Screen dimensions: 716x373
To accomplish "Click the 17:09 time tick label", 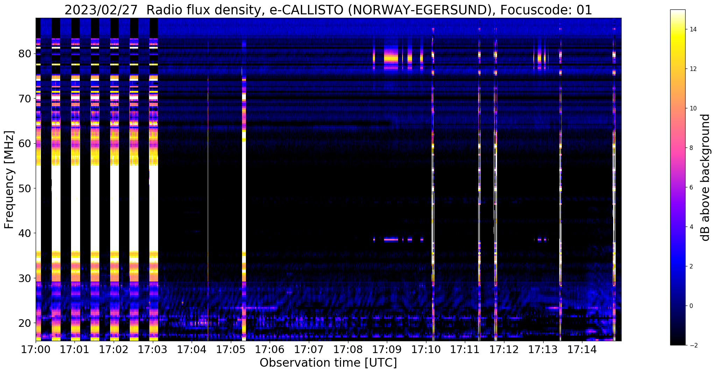I will click(387, 350).
